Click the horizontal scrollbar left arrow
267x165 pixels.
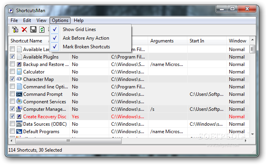11,141
